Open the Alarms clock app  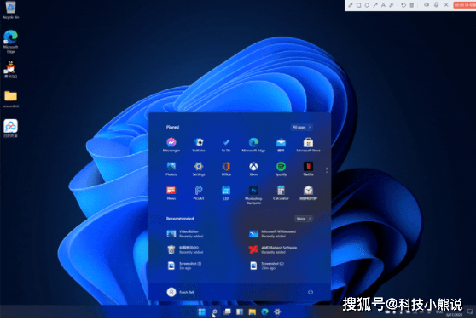[x=308, y=193]
